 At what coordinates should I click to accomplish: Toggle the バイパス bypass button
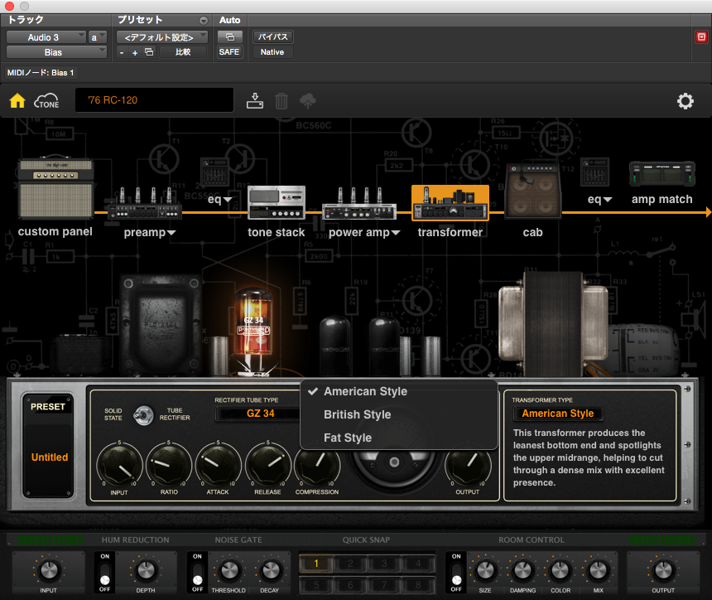(273, 36)
